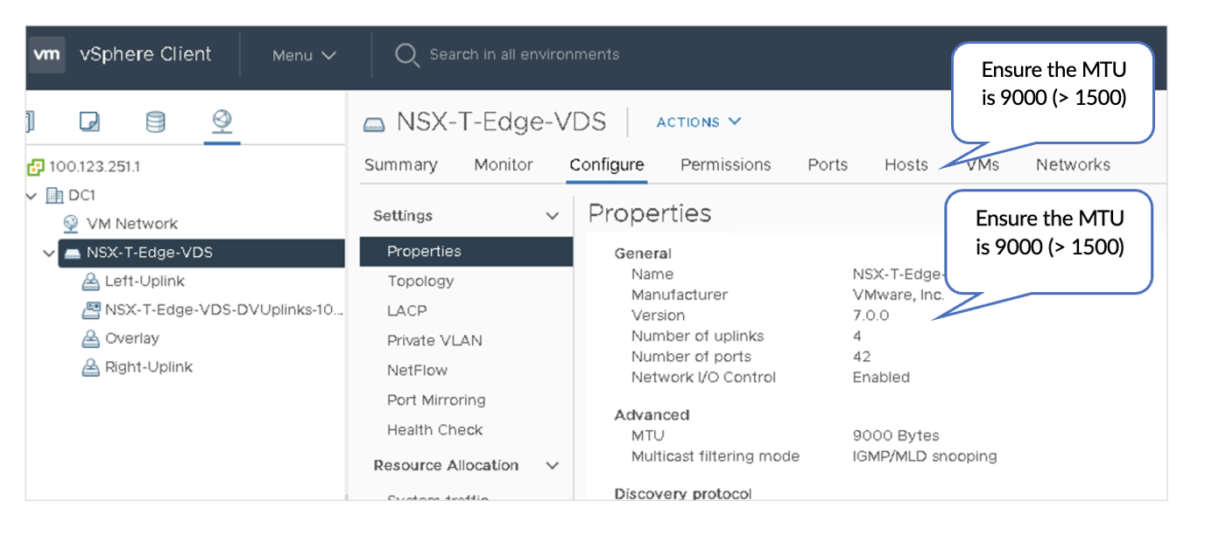Click the DC1 datacenter icon

tap(55, 195)
